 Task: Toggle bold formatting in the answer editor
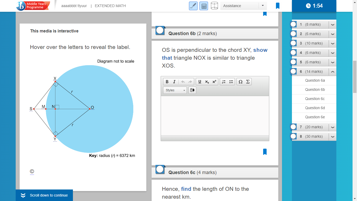[x=167, y=82]
